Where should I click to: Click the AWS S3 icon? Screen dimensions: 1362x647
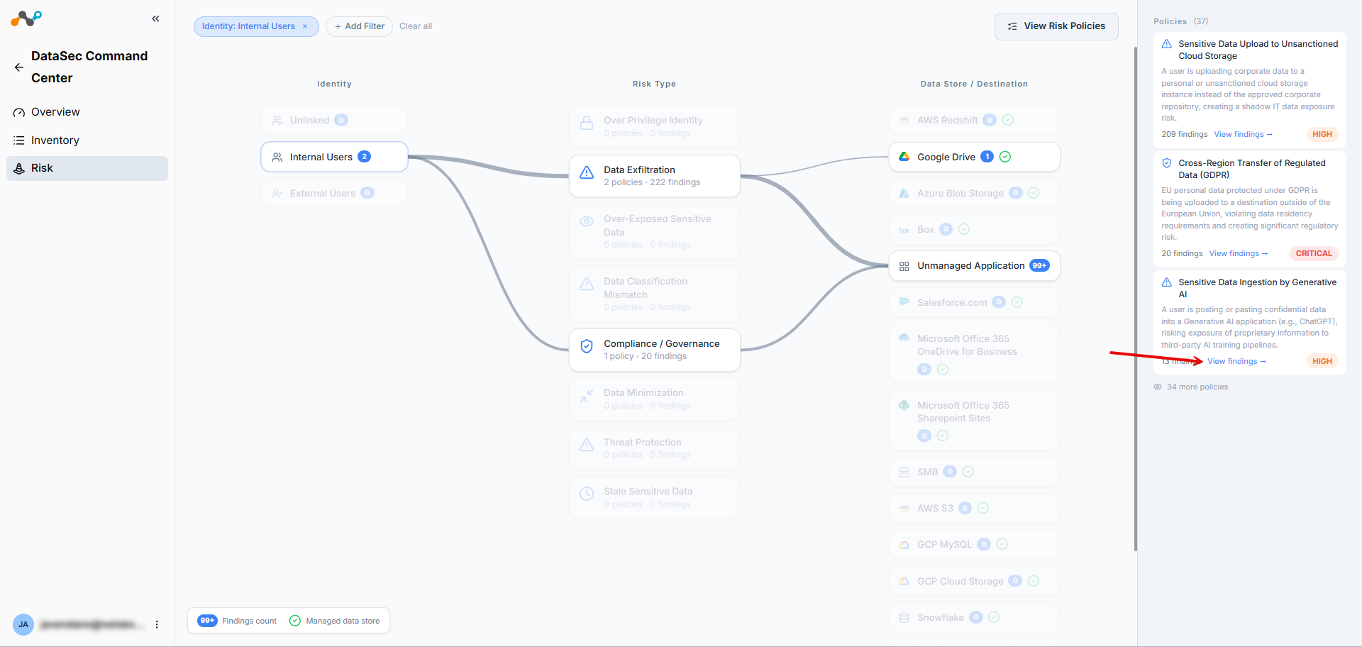tap(904, 509)
